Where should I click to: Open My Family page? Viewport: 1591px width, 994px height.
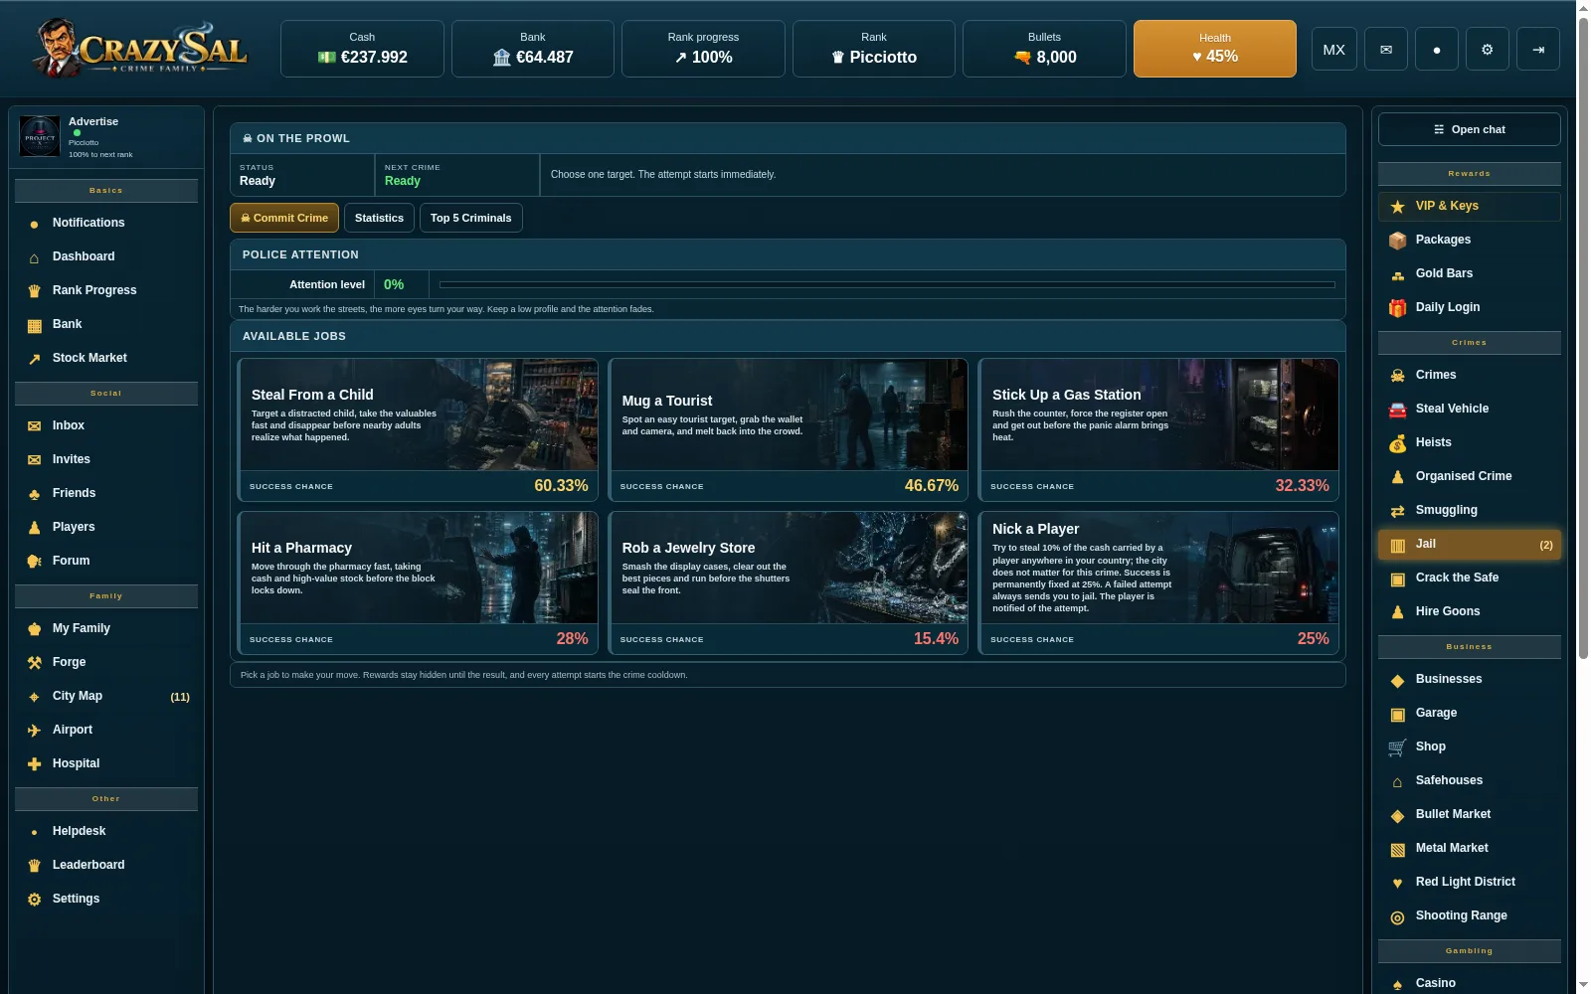(x=106, y=628)
